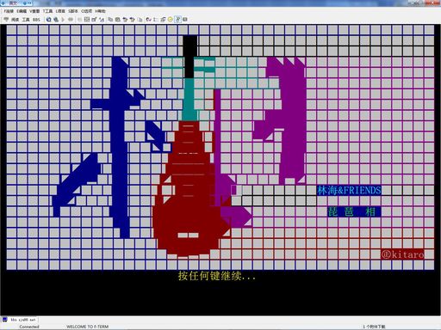Open the H help menu
Screen dimensions: 441x330
pyautogui.click(x=100, y=11)
